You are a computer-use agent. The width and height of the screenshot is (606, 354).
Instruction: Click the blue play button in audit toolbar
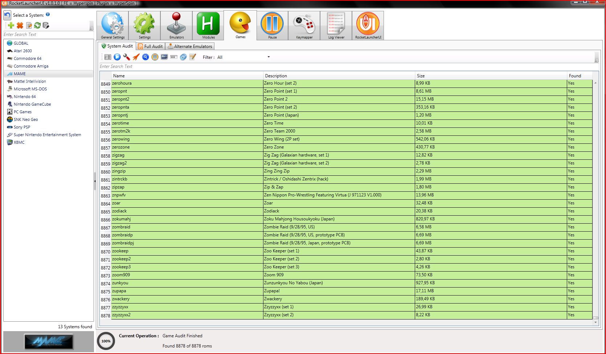point(117,57)
